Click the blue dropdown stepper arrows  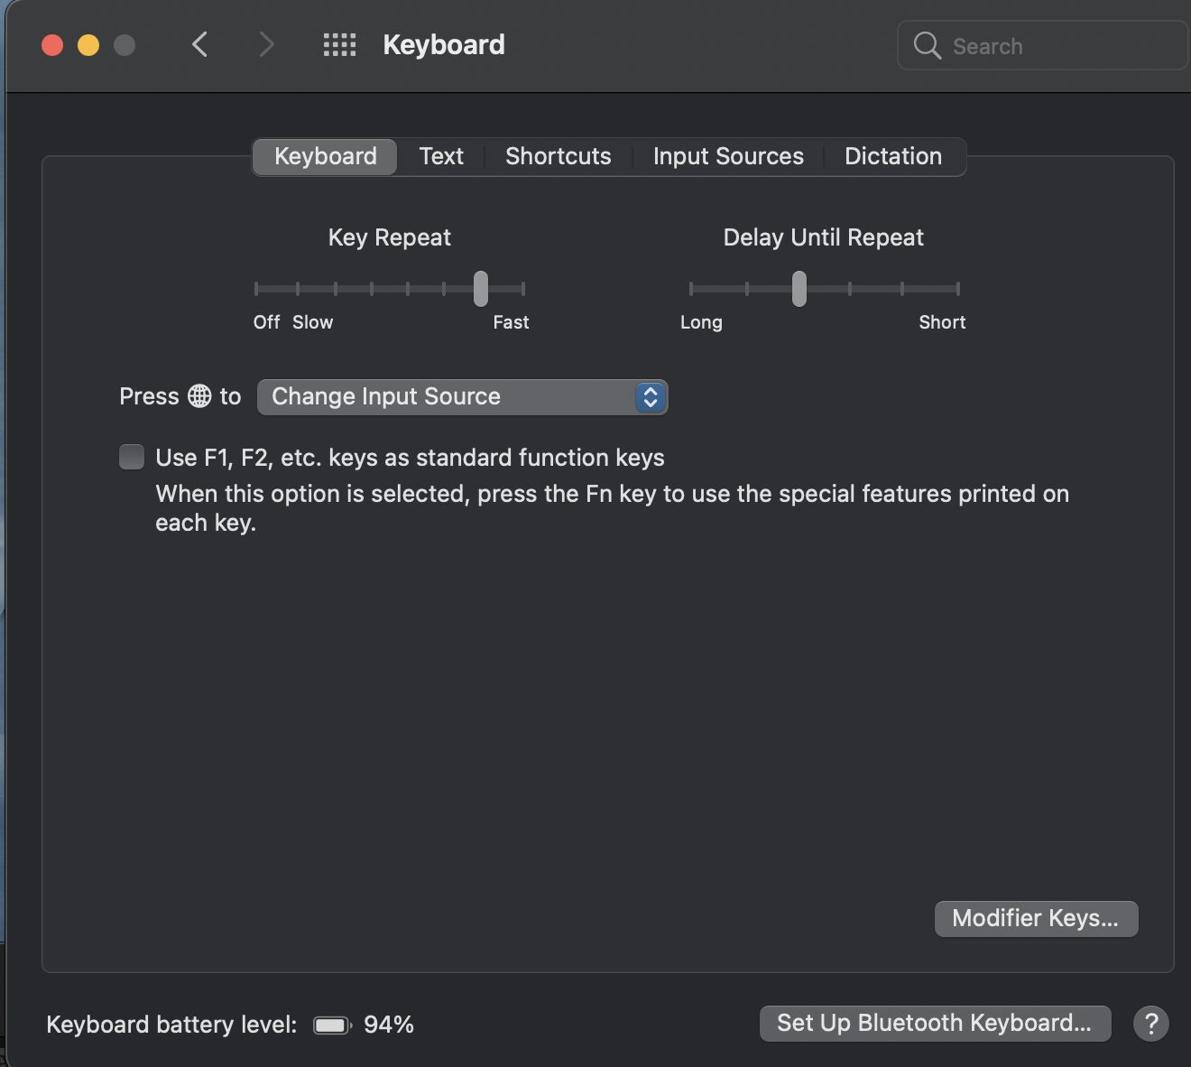pyautogui.click(x=650, y=397)
